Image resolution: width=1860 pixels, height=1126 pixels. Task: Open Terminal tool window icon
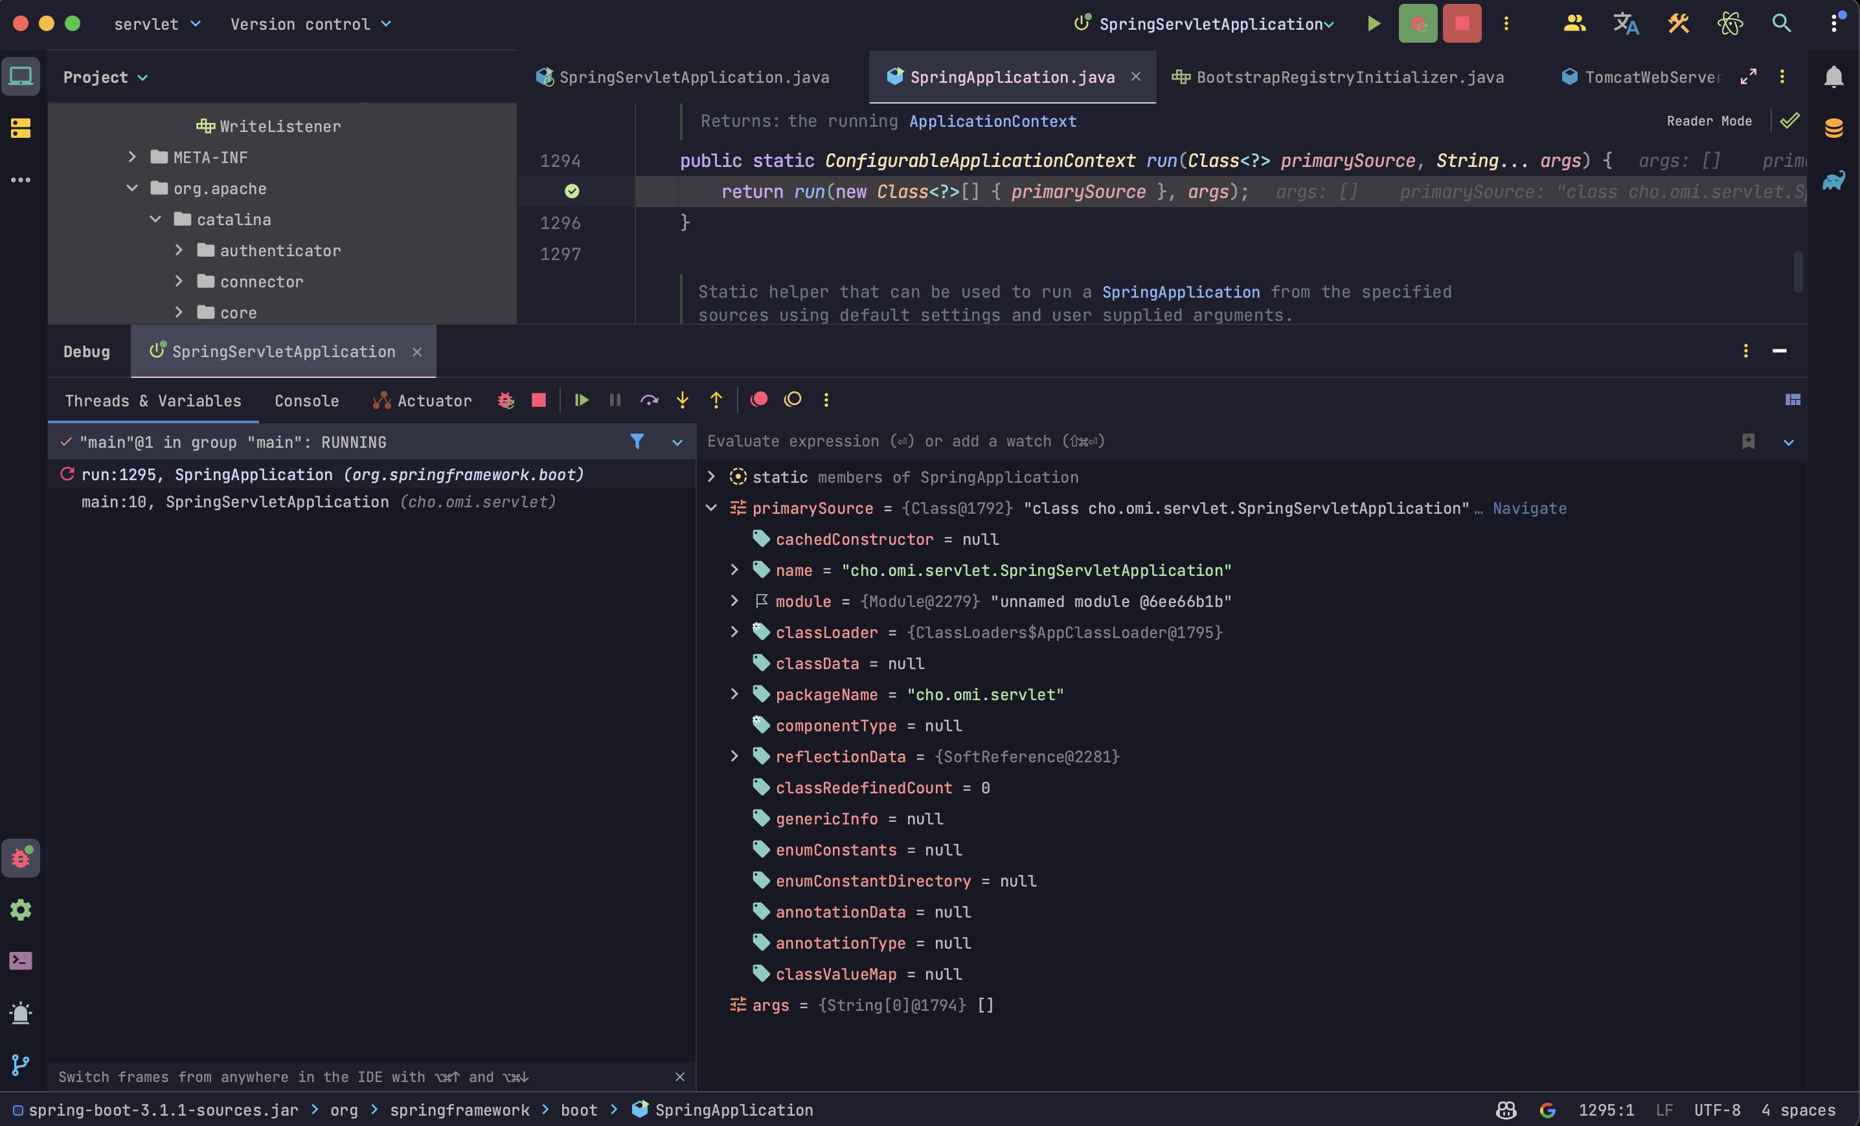coord(20,960)
